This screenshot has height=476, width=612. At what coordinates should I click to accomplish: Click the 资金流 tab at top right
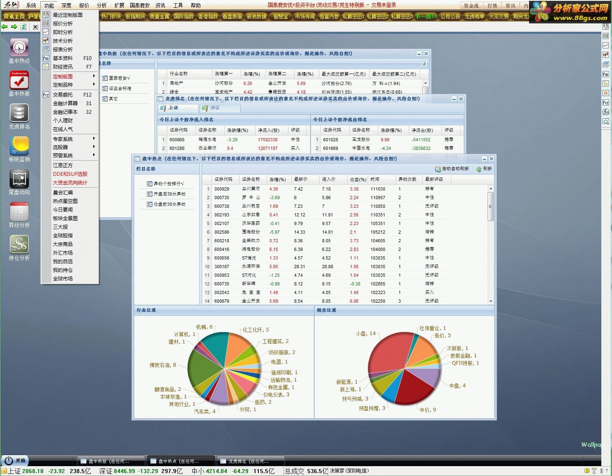(471, 5)
